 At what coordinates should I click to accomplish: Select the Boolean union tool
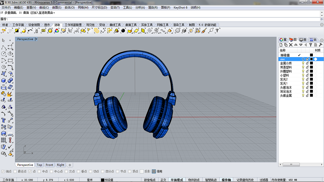pos(10,81)
